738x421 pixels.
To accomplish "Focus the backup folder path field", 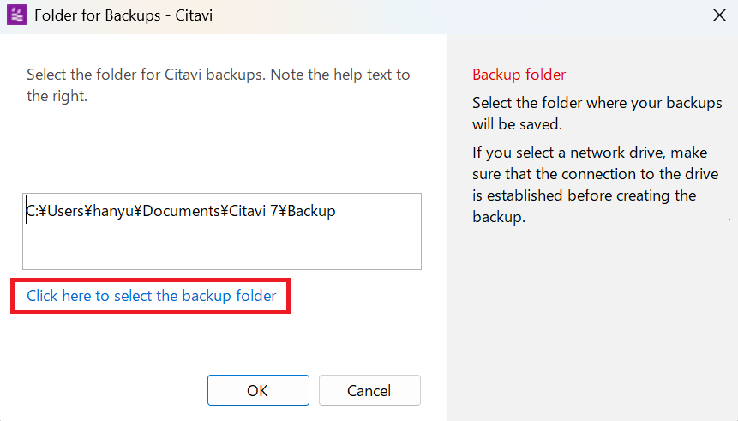I will tap(222, 232).
